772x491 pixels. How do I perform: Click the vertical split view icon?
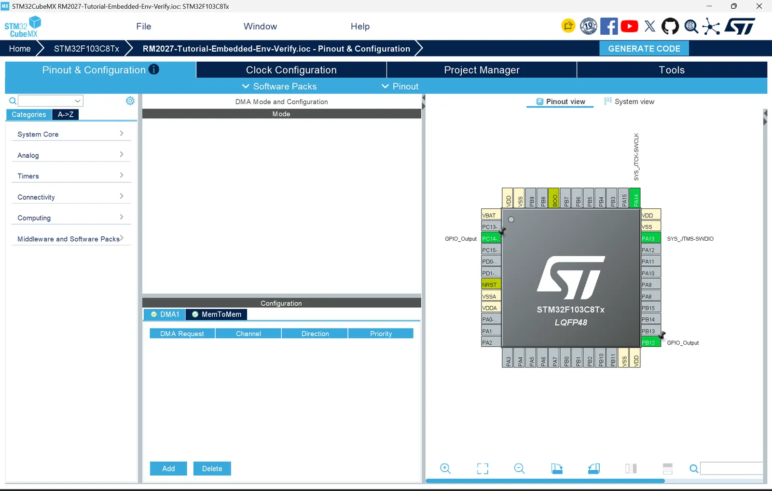631,468
